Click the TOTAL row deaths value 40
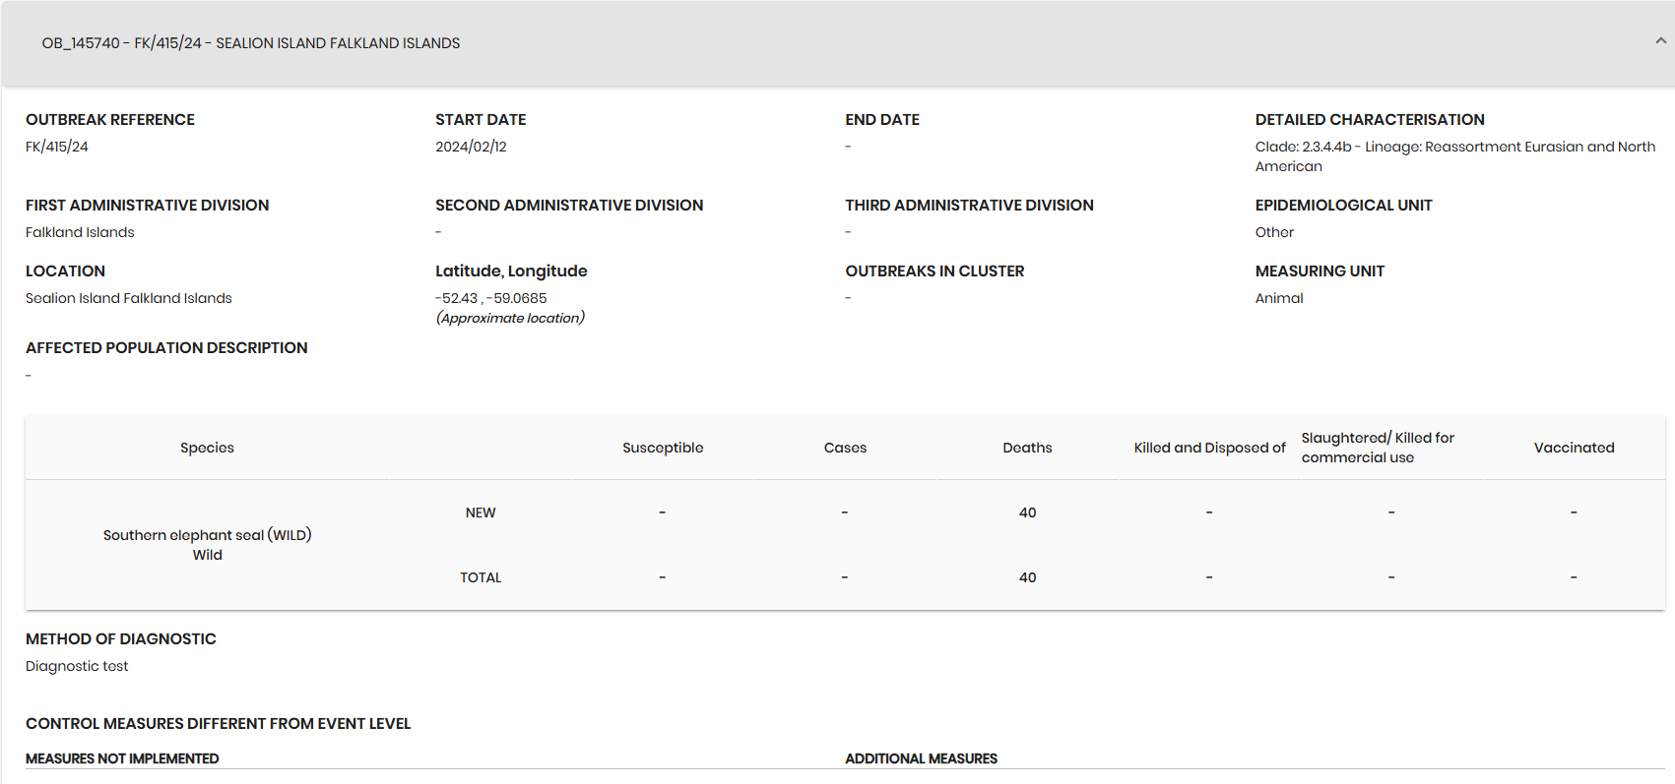Image resolution: width=1675 pixels, height=784 pixels. click(x=1027, y=577)
